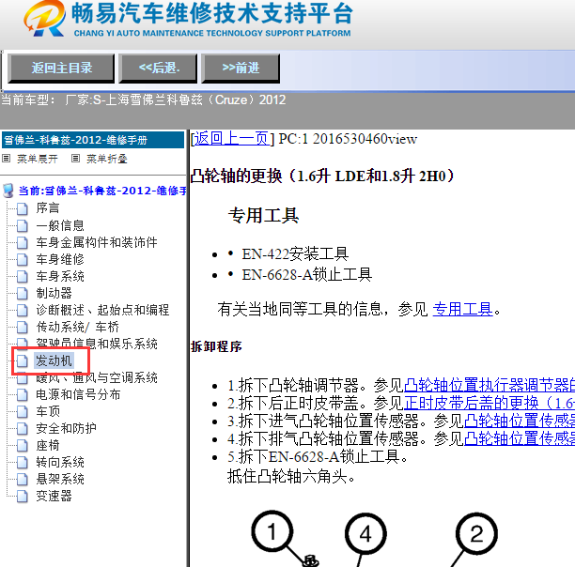Click page icon beside 一般信息
This screenshot has width=575, height=567.
coord(23,225)
